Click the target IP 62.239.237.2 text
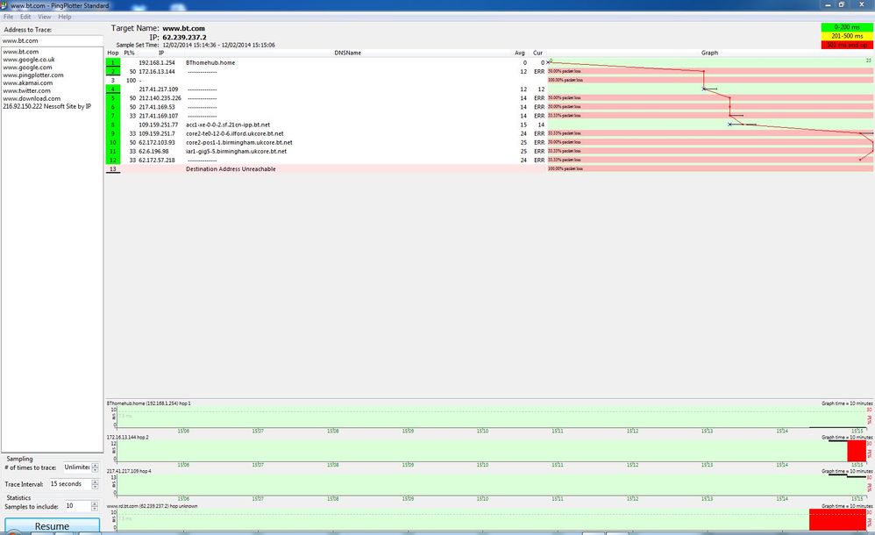The width and height of the screenshot is (875, 535). click(184, 38)
